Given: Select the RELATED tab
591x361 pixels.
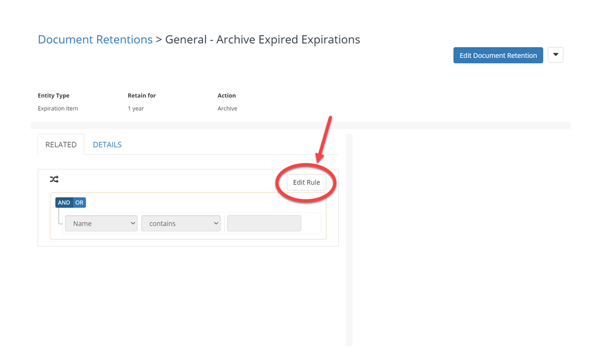Looking at the screenshot, I should pyautogui.click(x=61, y=145).
